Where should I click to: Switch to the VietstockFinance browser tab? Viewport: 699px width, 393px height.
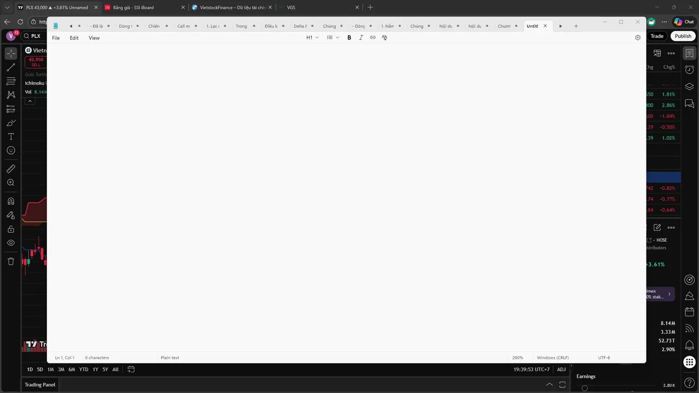click(x=232, y=7)
